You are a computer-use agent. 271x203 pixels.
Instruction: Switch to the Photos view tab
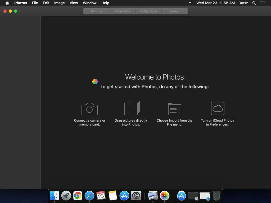click(x=97, y=11)
